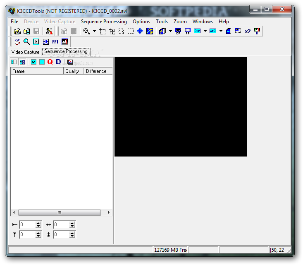Select the FF flat field icon

188,31
